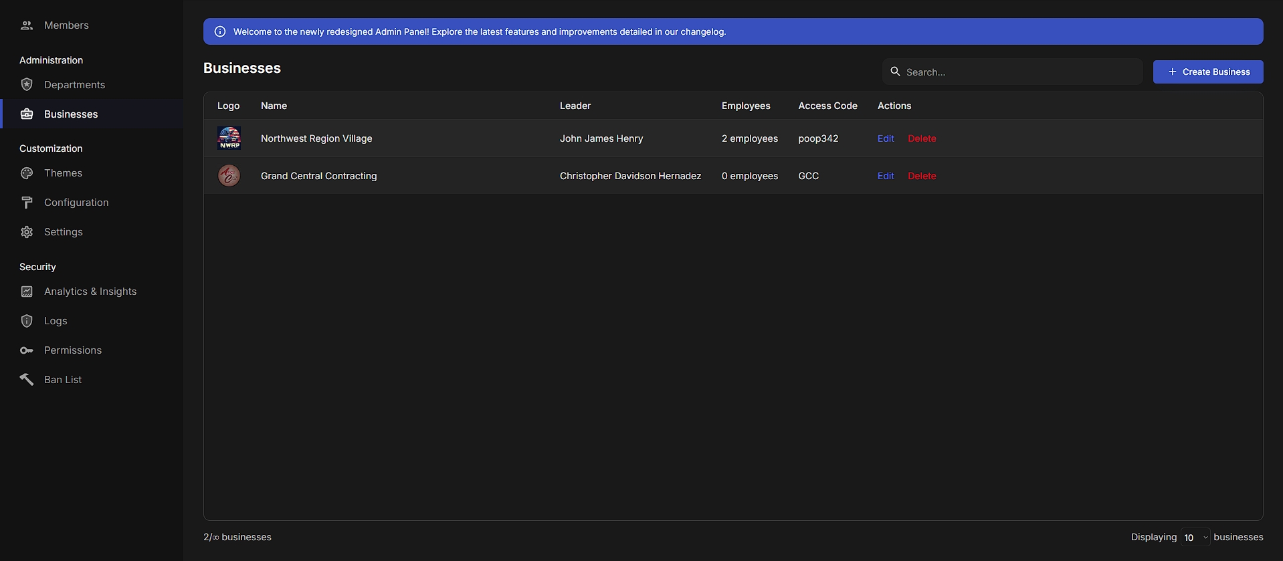Click the Permissions key icon
1283x561 pixels.
(27, 350)
